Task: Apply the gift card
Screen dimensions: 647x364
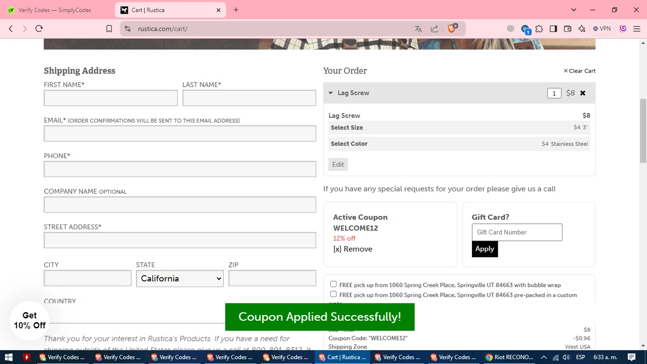Action: tap(485, 249)
